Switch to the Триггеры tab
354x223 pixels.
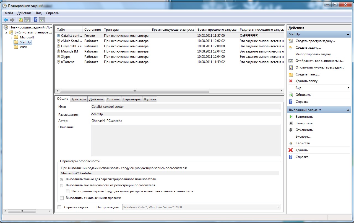point(79,99)
